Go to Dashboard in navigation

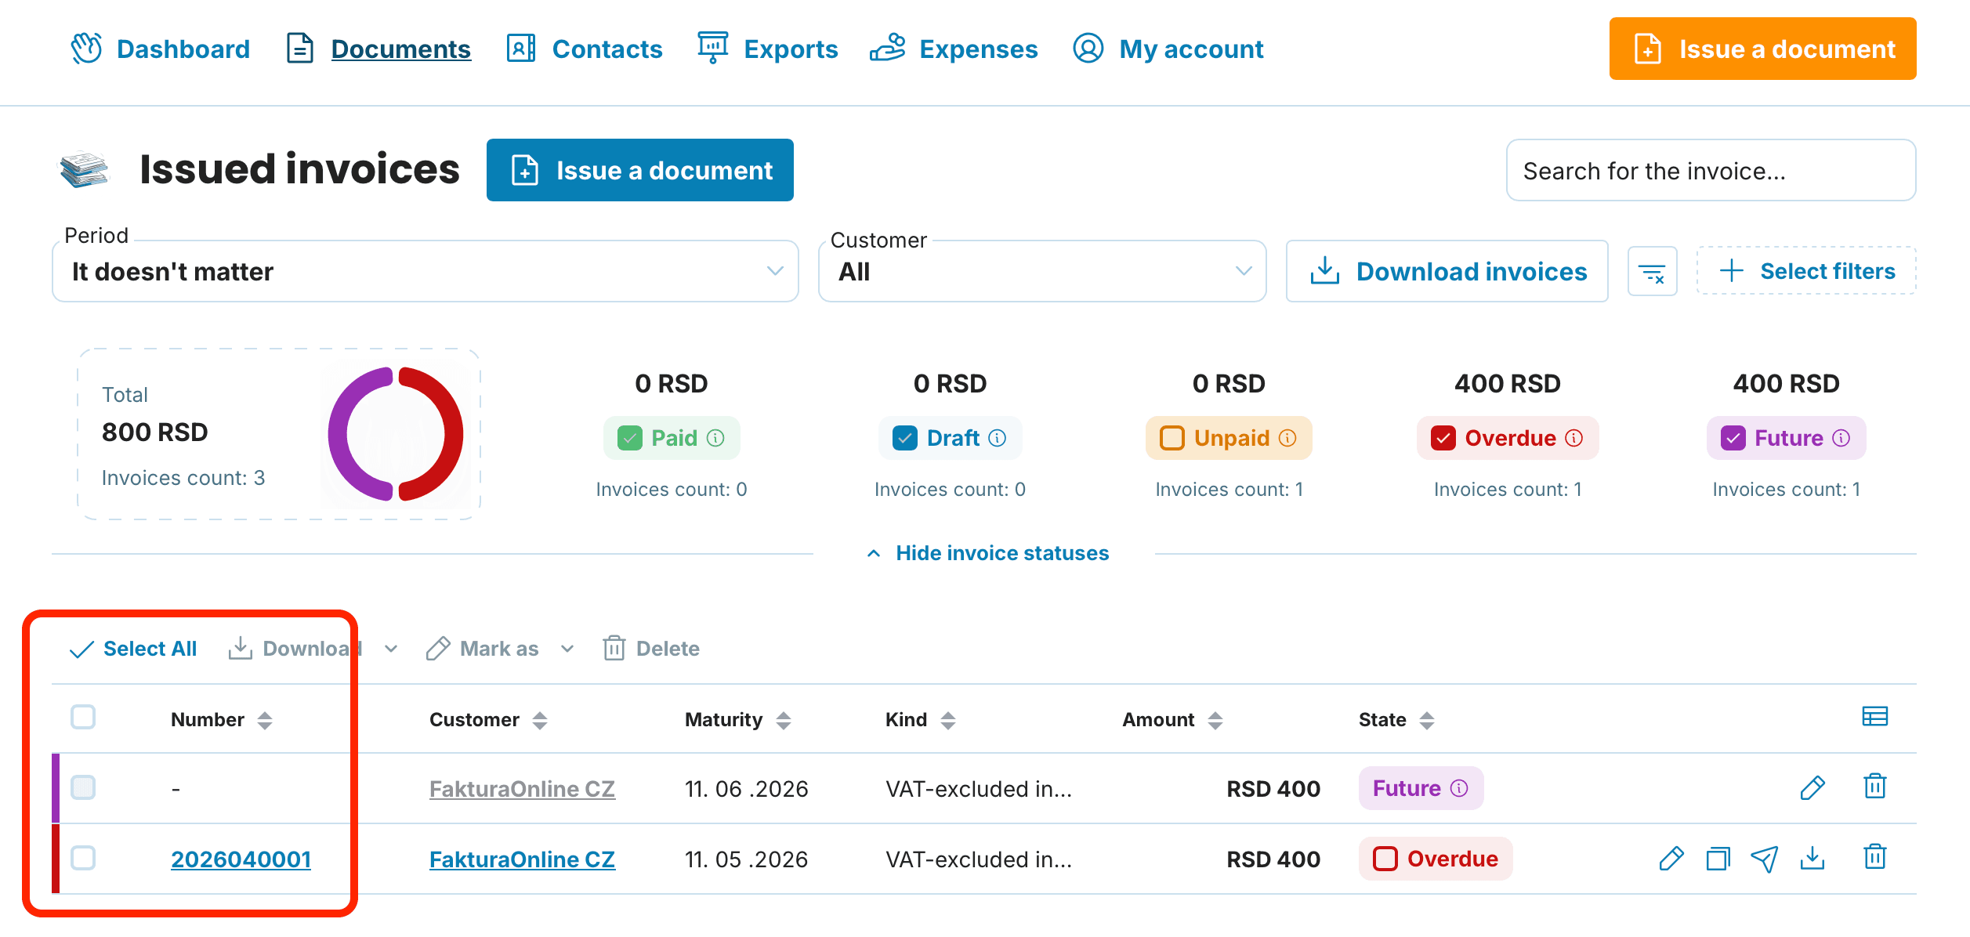click(161, 49)
